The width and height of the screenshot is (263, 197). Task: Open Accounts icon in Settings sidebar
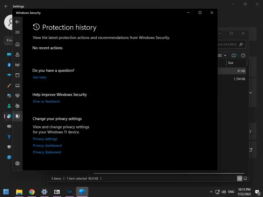[9, 106]
